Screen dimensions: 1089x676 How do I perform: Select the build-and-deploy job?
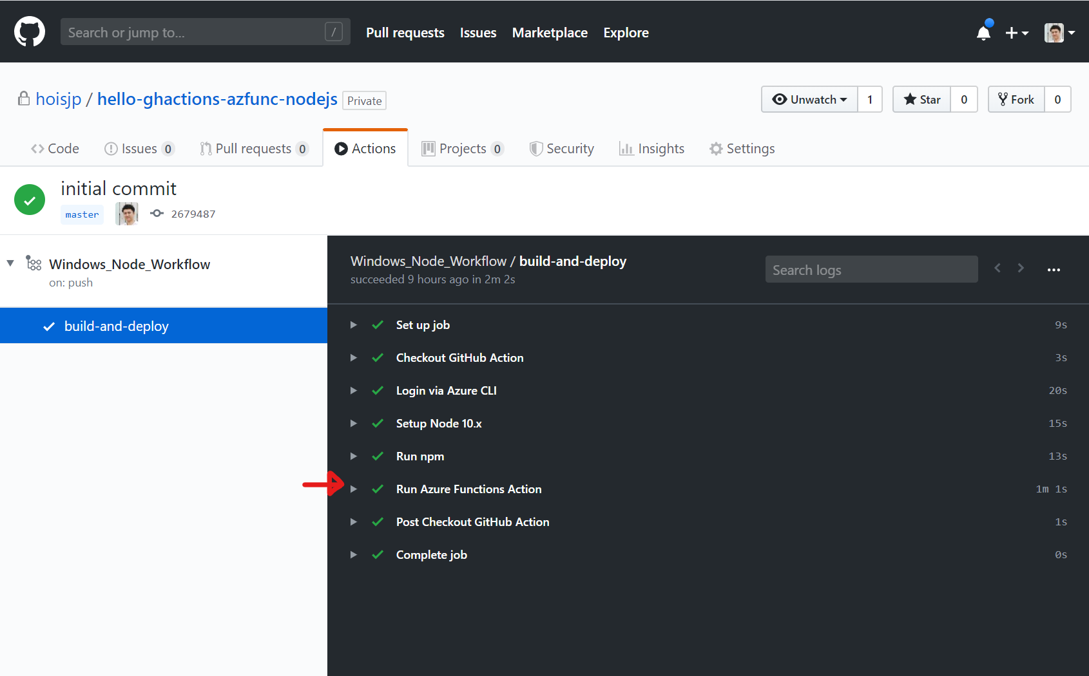[x=164, y=326]
